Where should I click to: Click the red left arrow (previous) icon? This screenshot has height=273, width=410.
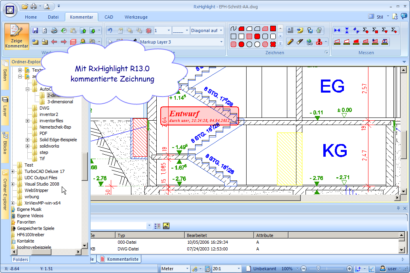(x=54, y=42)
